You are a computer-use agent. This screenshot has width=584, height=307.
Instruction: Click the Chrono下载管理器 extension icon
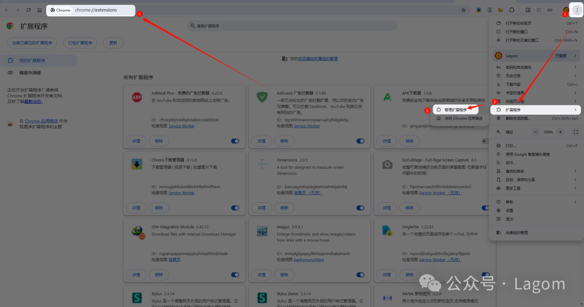[x=137, y=164]
